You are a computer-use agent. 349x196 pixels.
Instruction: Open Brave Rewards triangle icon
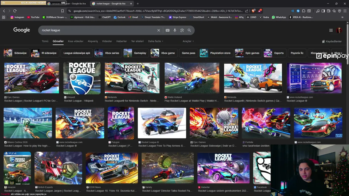260,11
